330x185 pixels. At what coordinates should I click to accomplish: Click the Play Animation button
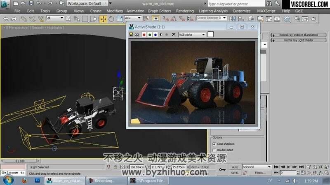click(288, 167)
